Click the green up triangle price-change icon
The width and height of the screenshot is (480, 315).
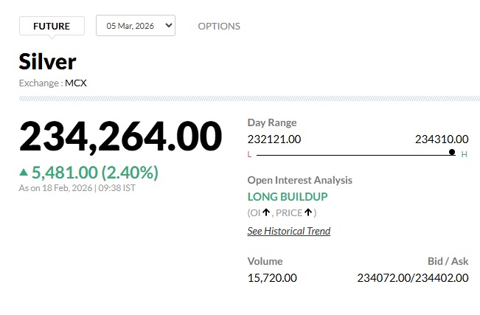click(x=24, y=173)
